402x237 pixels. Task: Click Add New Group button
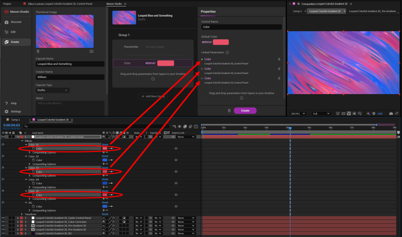[x=153, y=96]
